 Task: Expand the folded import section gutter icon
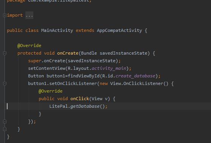[x=5, y=16]
